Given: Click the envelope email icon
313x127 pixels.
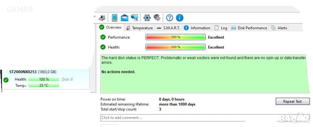Looking at the screenshot, I should point(125,18).
